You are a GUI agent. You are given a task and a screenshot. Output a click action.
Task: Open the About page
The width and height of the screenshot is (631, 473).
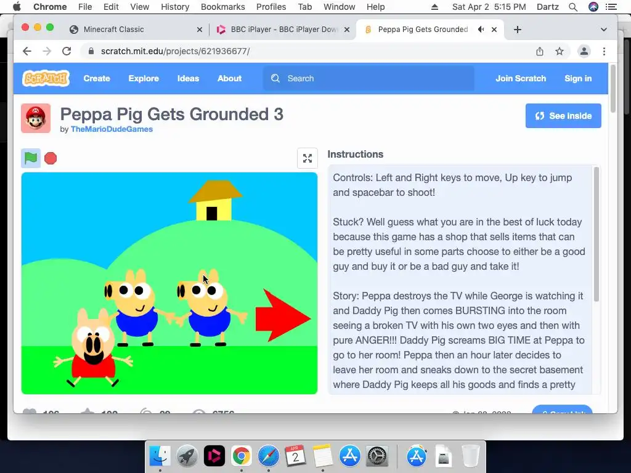(229, 78)
